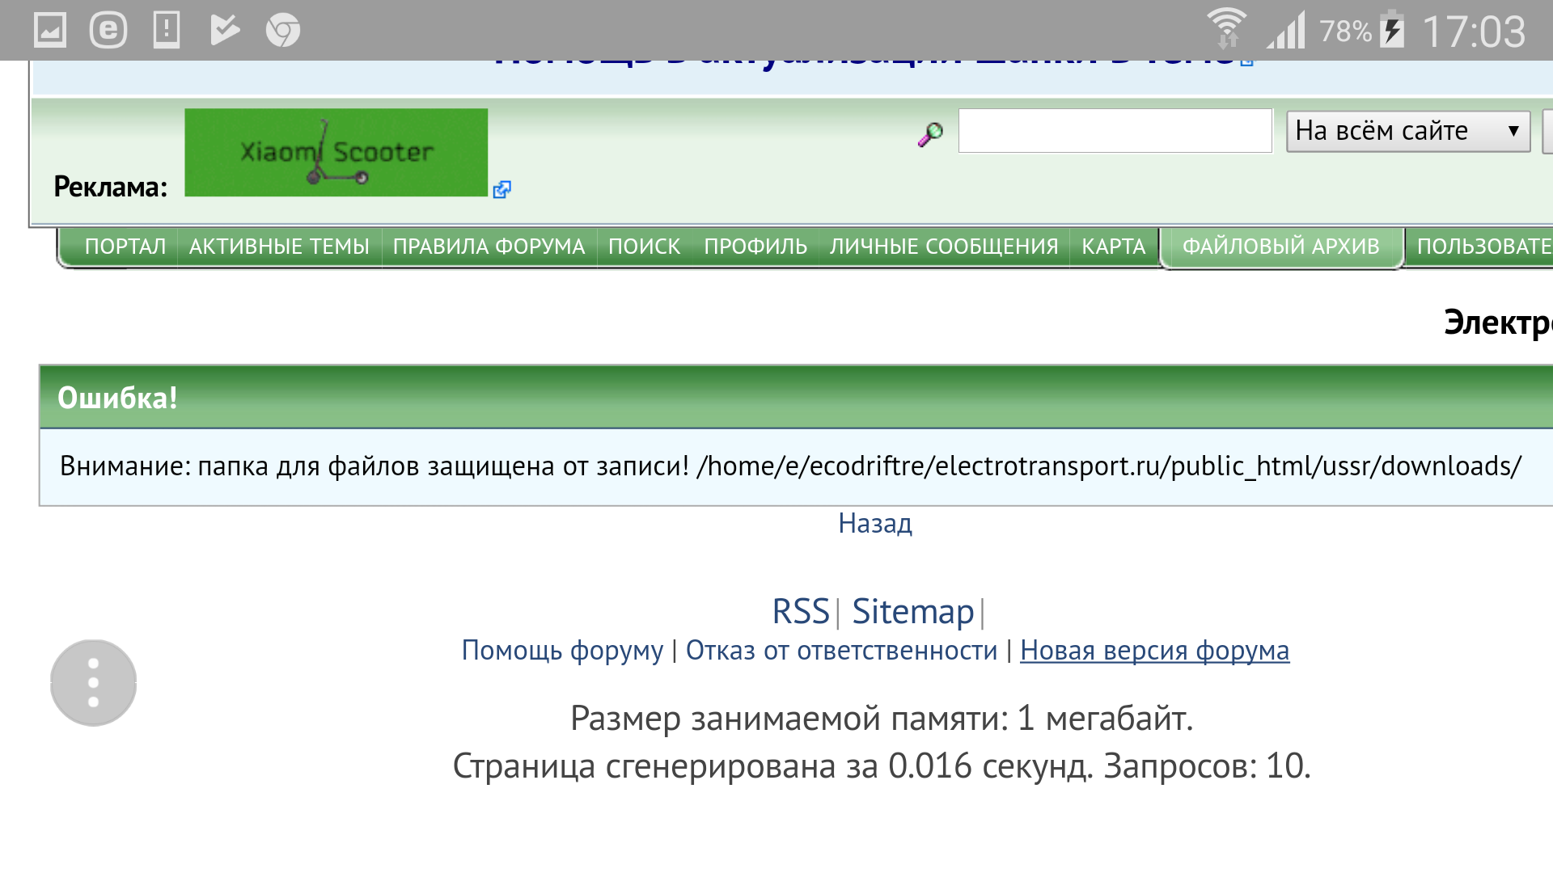Viewport: 1553px width, 873px height.
Task: Tap the Wi-Fi status icon
Action: click(x=1226, y=29)
